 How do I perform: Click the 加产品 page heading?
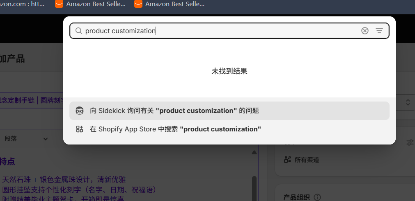pos(12,59)
